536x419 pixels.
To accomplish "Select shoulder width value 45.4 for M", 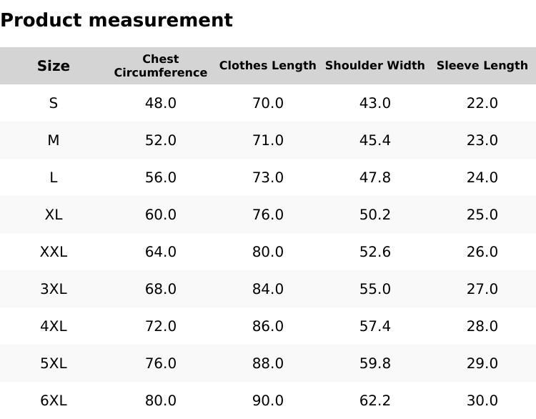I will pos(375,140).
